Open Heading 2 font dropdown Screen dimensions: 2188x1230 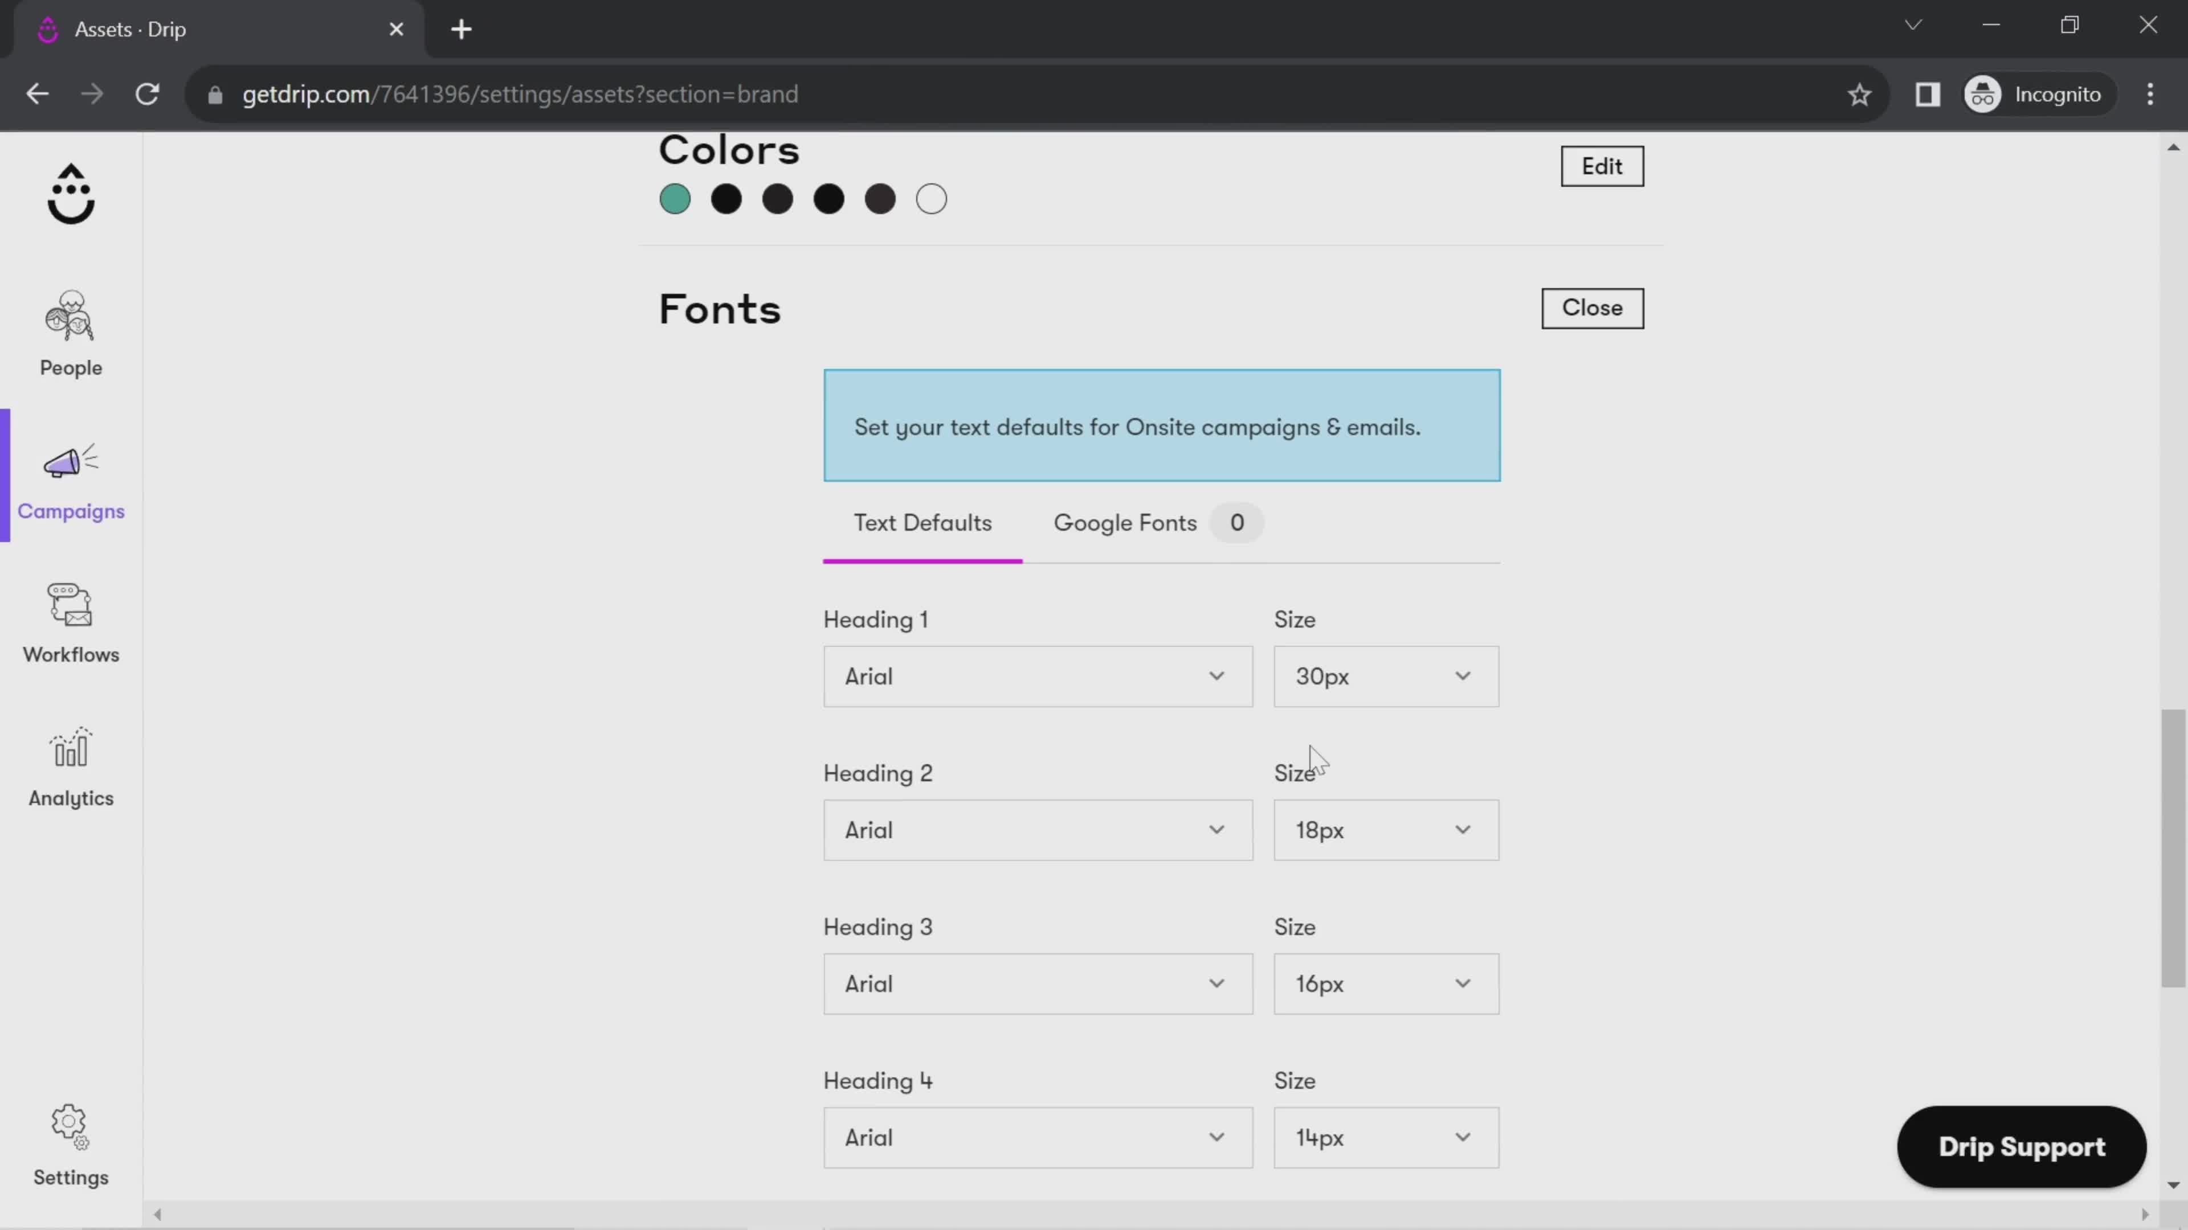pyautogui.click(x=1037, y=830)
